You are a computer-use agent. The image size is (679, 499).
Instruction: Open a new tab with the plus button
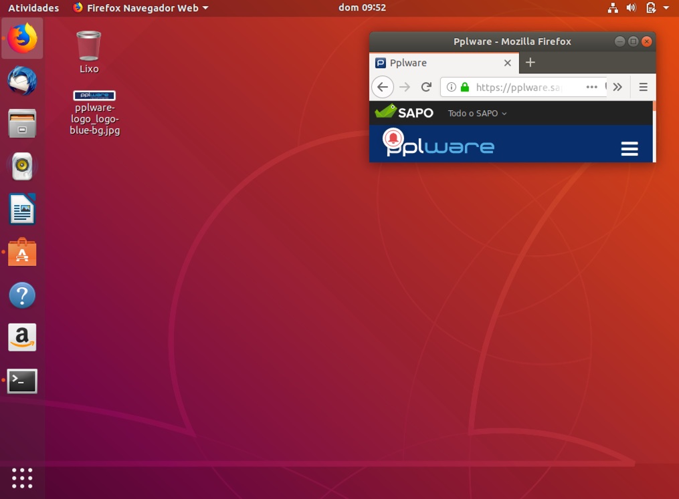coord(530,62)
